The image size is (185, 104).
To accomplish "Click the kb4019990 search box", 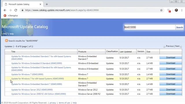I will click(x=150, y=27).
